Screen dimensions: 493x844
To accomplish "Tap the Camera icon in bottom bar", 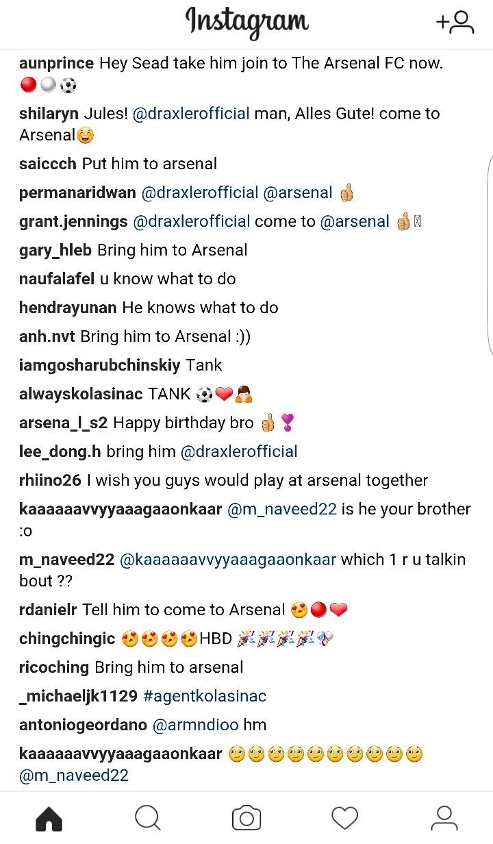I will click(246, 818).
